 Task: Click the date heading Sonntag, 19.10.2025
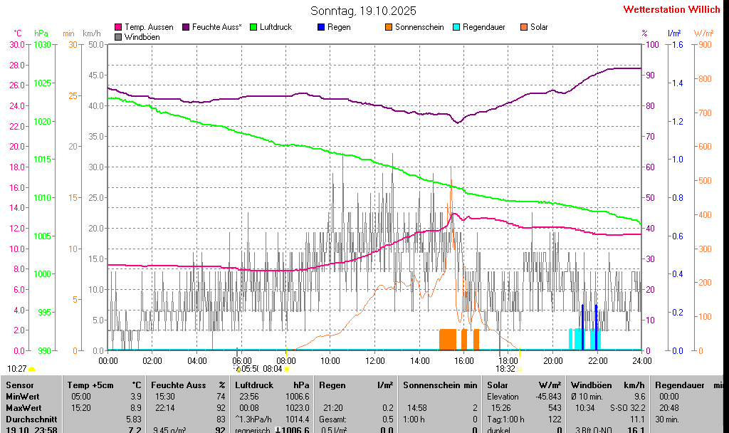coord(364,11)
